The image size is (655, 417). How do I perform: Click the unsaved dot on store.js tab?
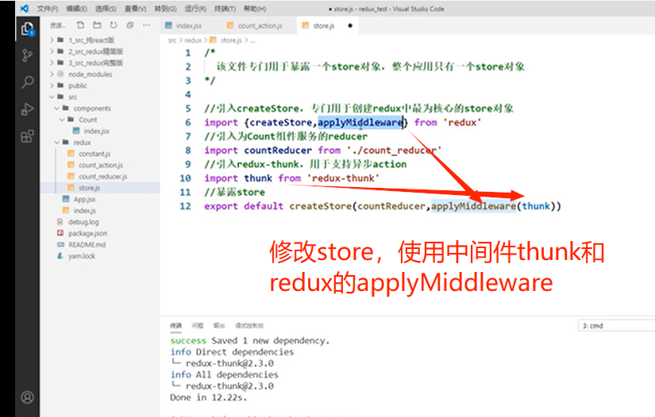tap(350, 25)
